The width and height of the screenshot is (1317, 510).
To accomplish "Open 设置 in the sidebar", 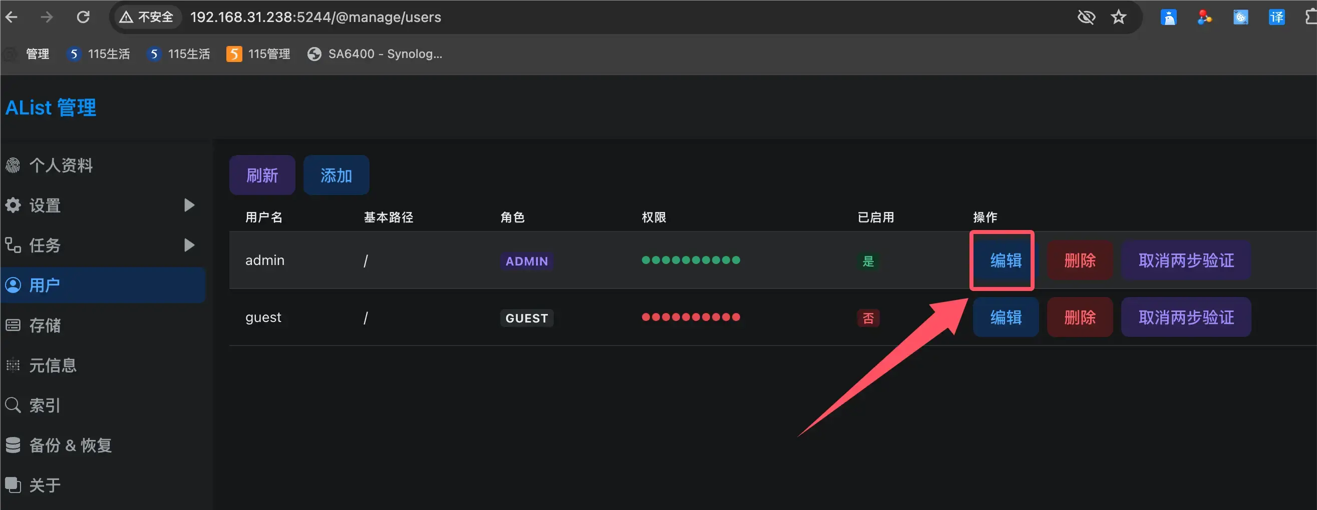I will tap(102, 205).
